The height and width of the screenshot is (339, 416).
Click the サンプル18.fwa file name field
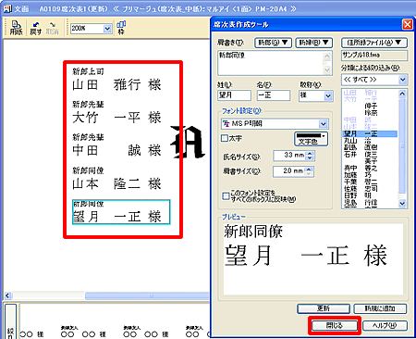[x=374, y=56]
